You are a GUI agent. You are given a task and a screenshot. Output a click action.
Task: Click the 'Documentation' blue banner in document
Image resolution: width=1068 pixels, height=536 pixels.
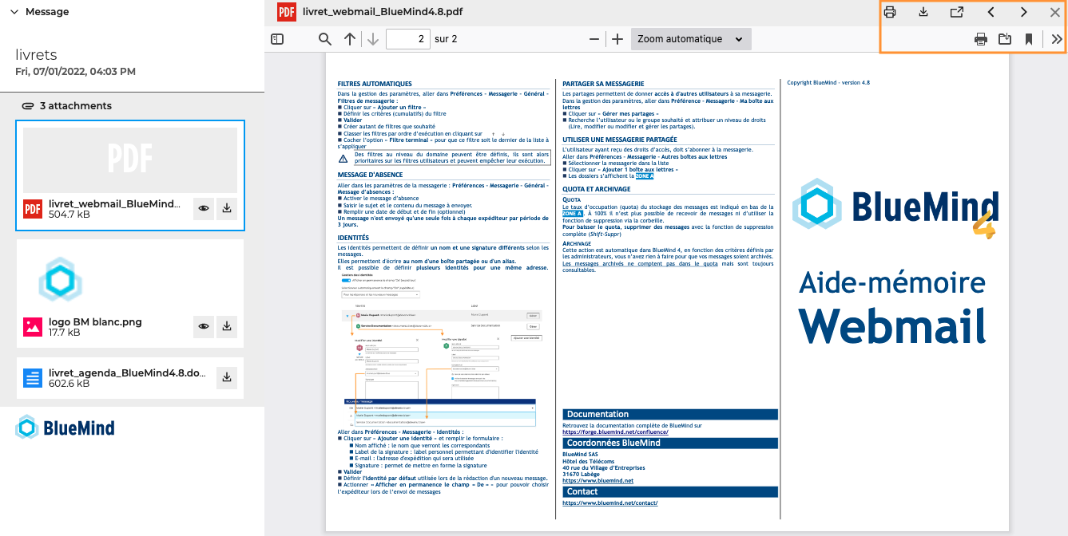click(669, 415)
